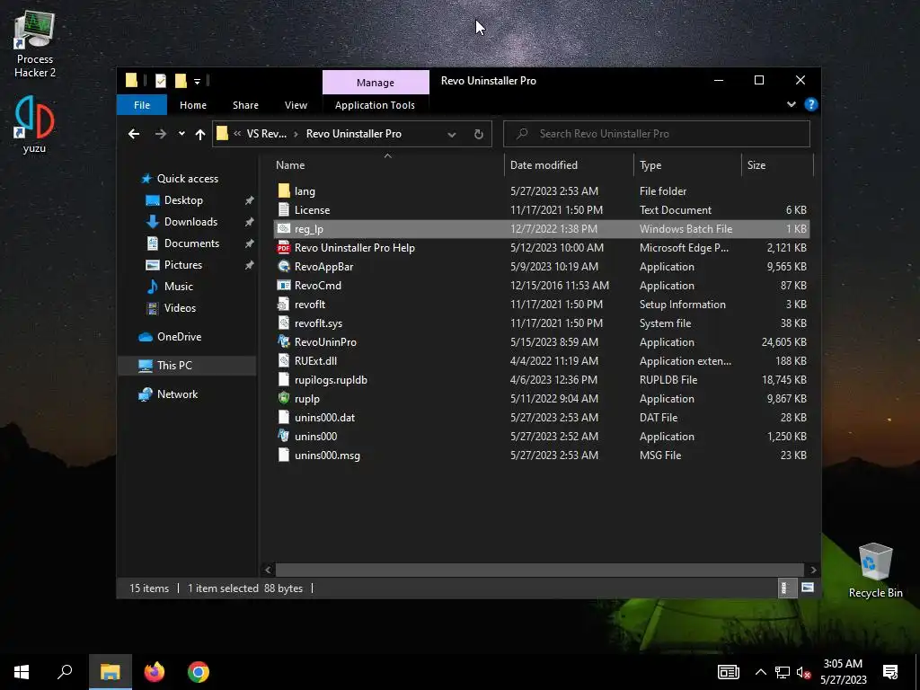Open the File ribbon tab
This screenshot has height=690, width=920.
pyautogui.click(x=142, y=105)
